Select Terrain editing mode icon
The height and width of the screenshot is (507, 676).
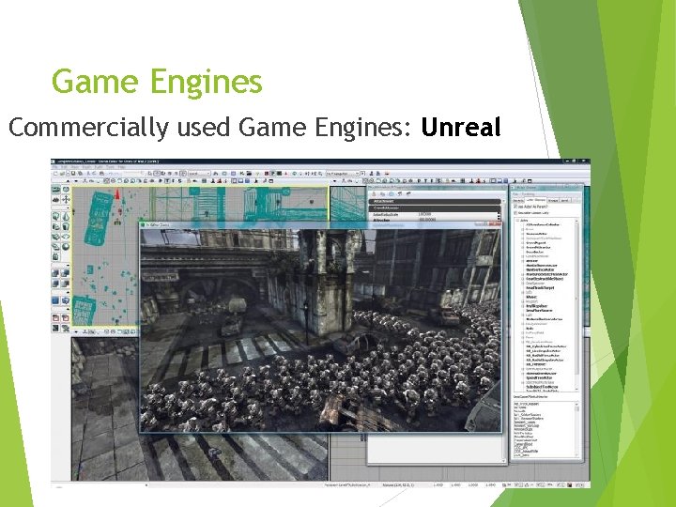pyautogui.click(x=56, y=200)
